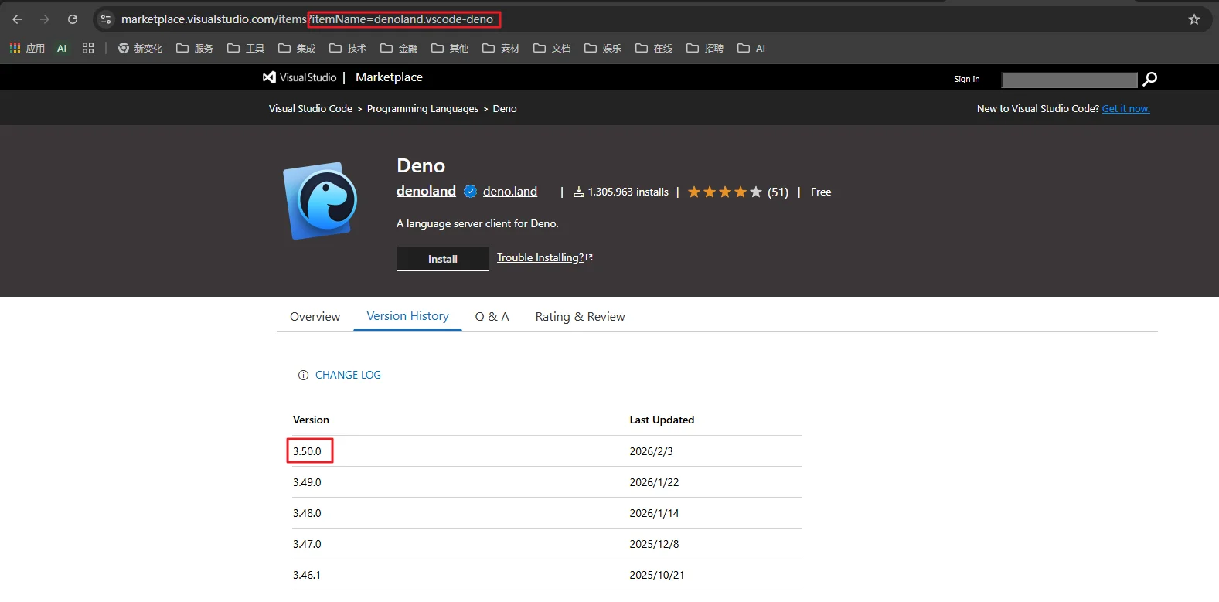This screenshot has width=1219, height=602.
Task: Click the site information icon in address bar
Action: coord(106,19)
